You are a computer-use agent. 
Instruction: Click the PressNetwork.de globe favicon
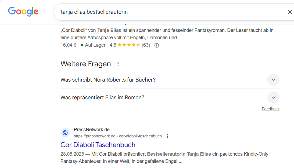point(65,133)
